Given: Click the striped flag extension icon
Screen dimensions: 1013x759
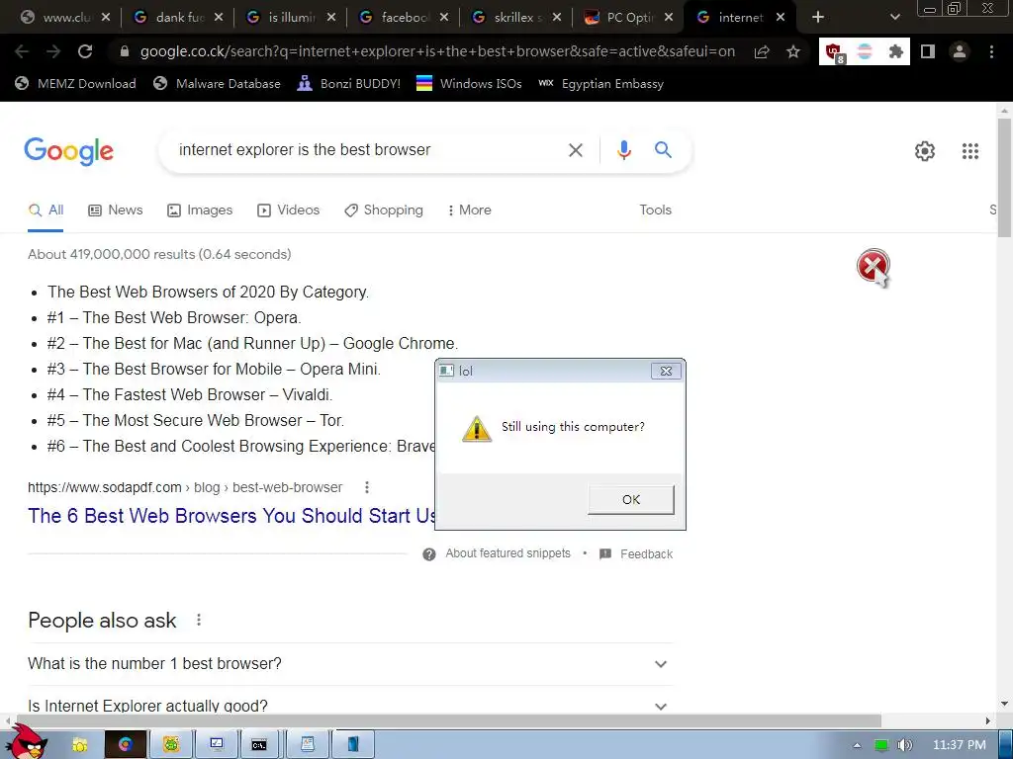Looking at the screenshot, I should [865, 51].
